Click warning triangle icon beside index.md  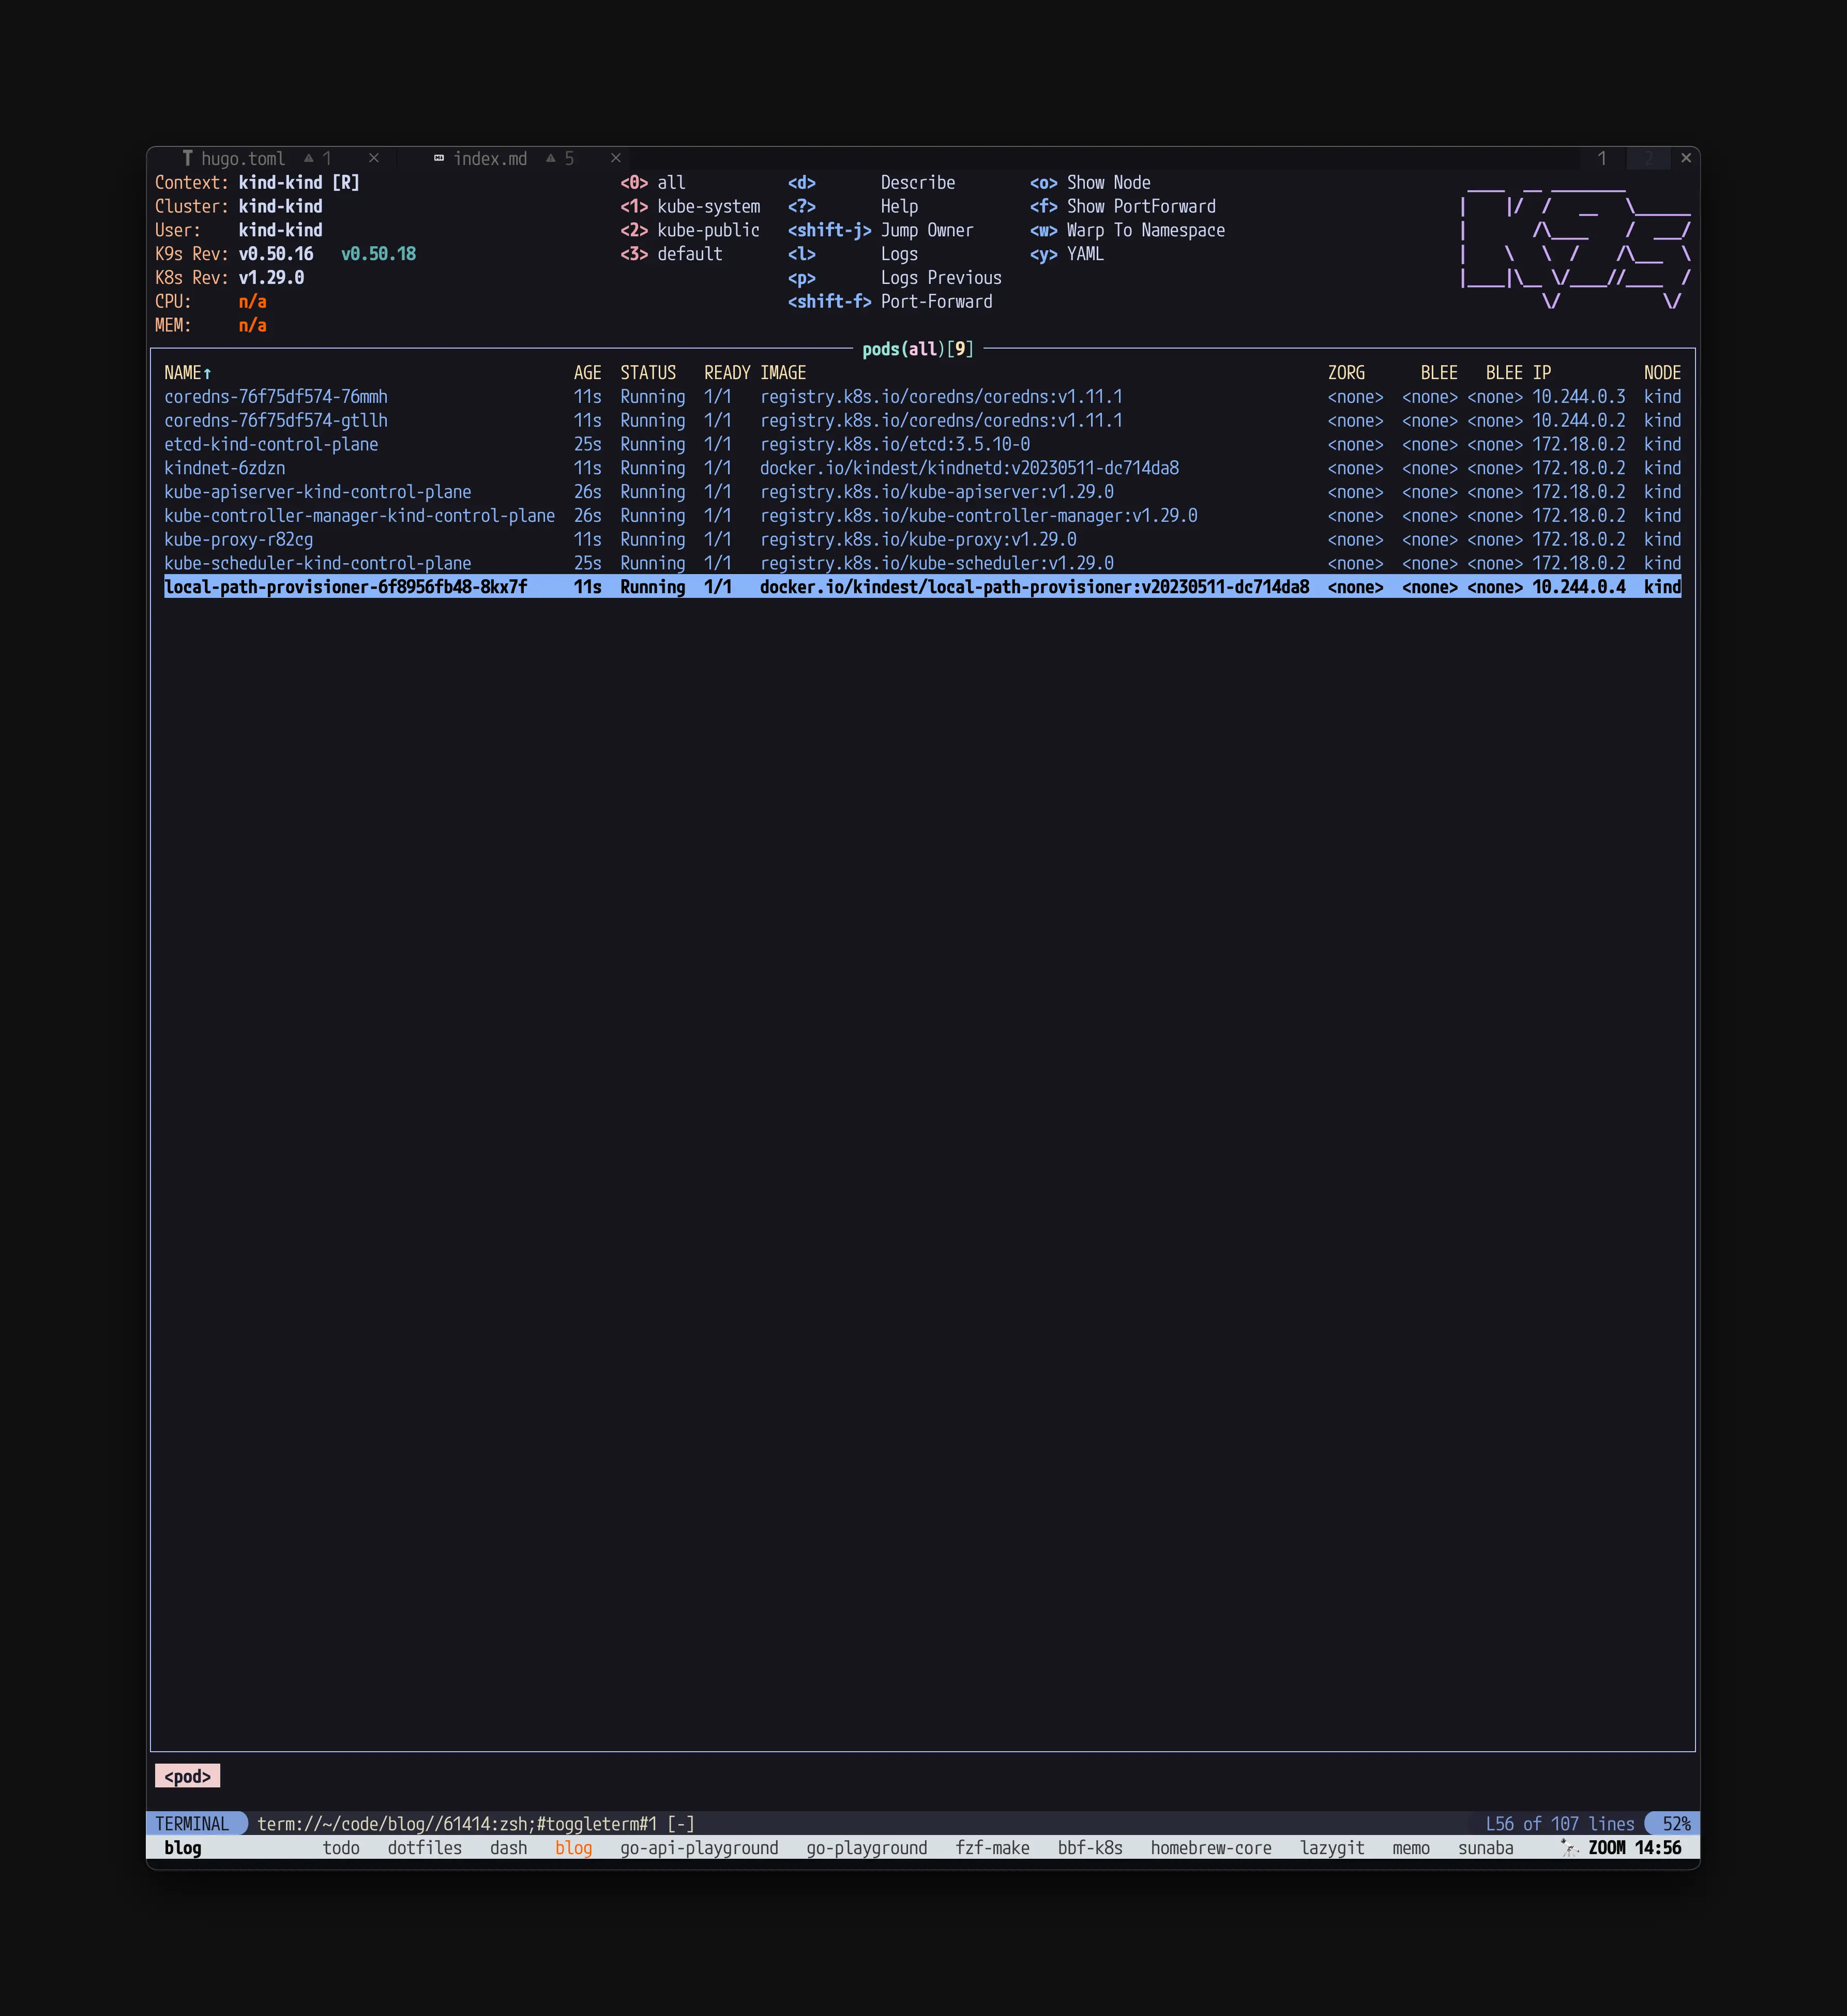coord(551,158)
